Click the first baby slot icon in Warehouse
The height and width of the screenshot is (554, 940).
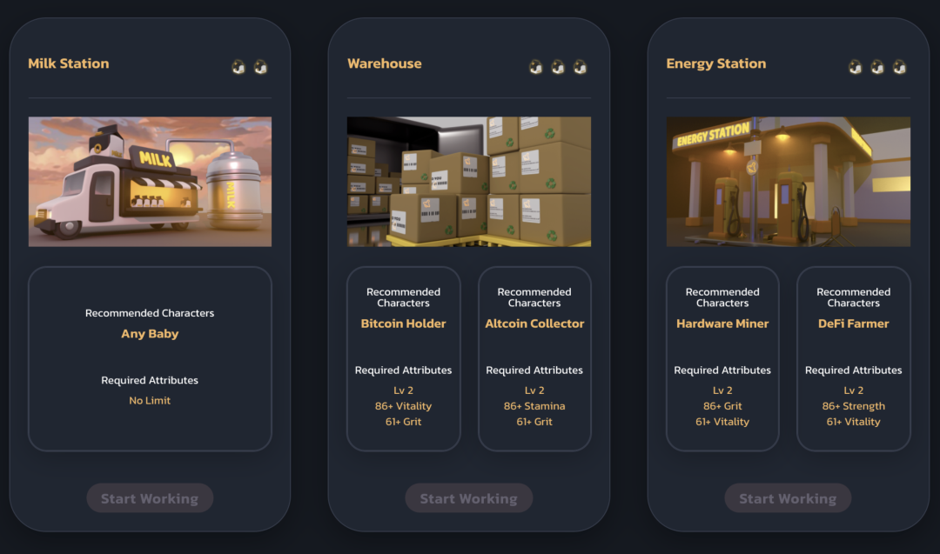[x=536, y=67]
